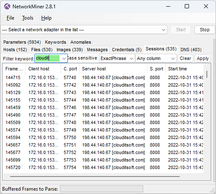Open the ExactPhrase match mode dropdown

tap(117, 58)
